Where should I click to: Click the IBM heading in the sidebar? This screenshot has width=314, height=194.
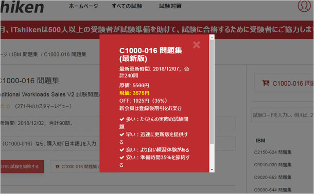(260, 141)
